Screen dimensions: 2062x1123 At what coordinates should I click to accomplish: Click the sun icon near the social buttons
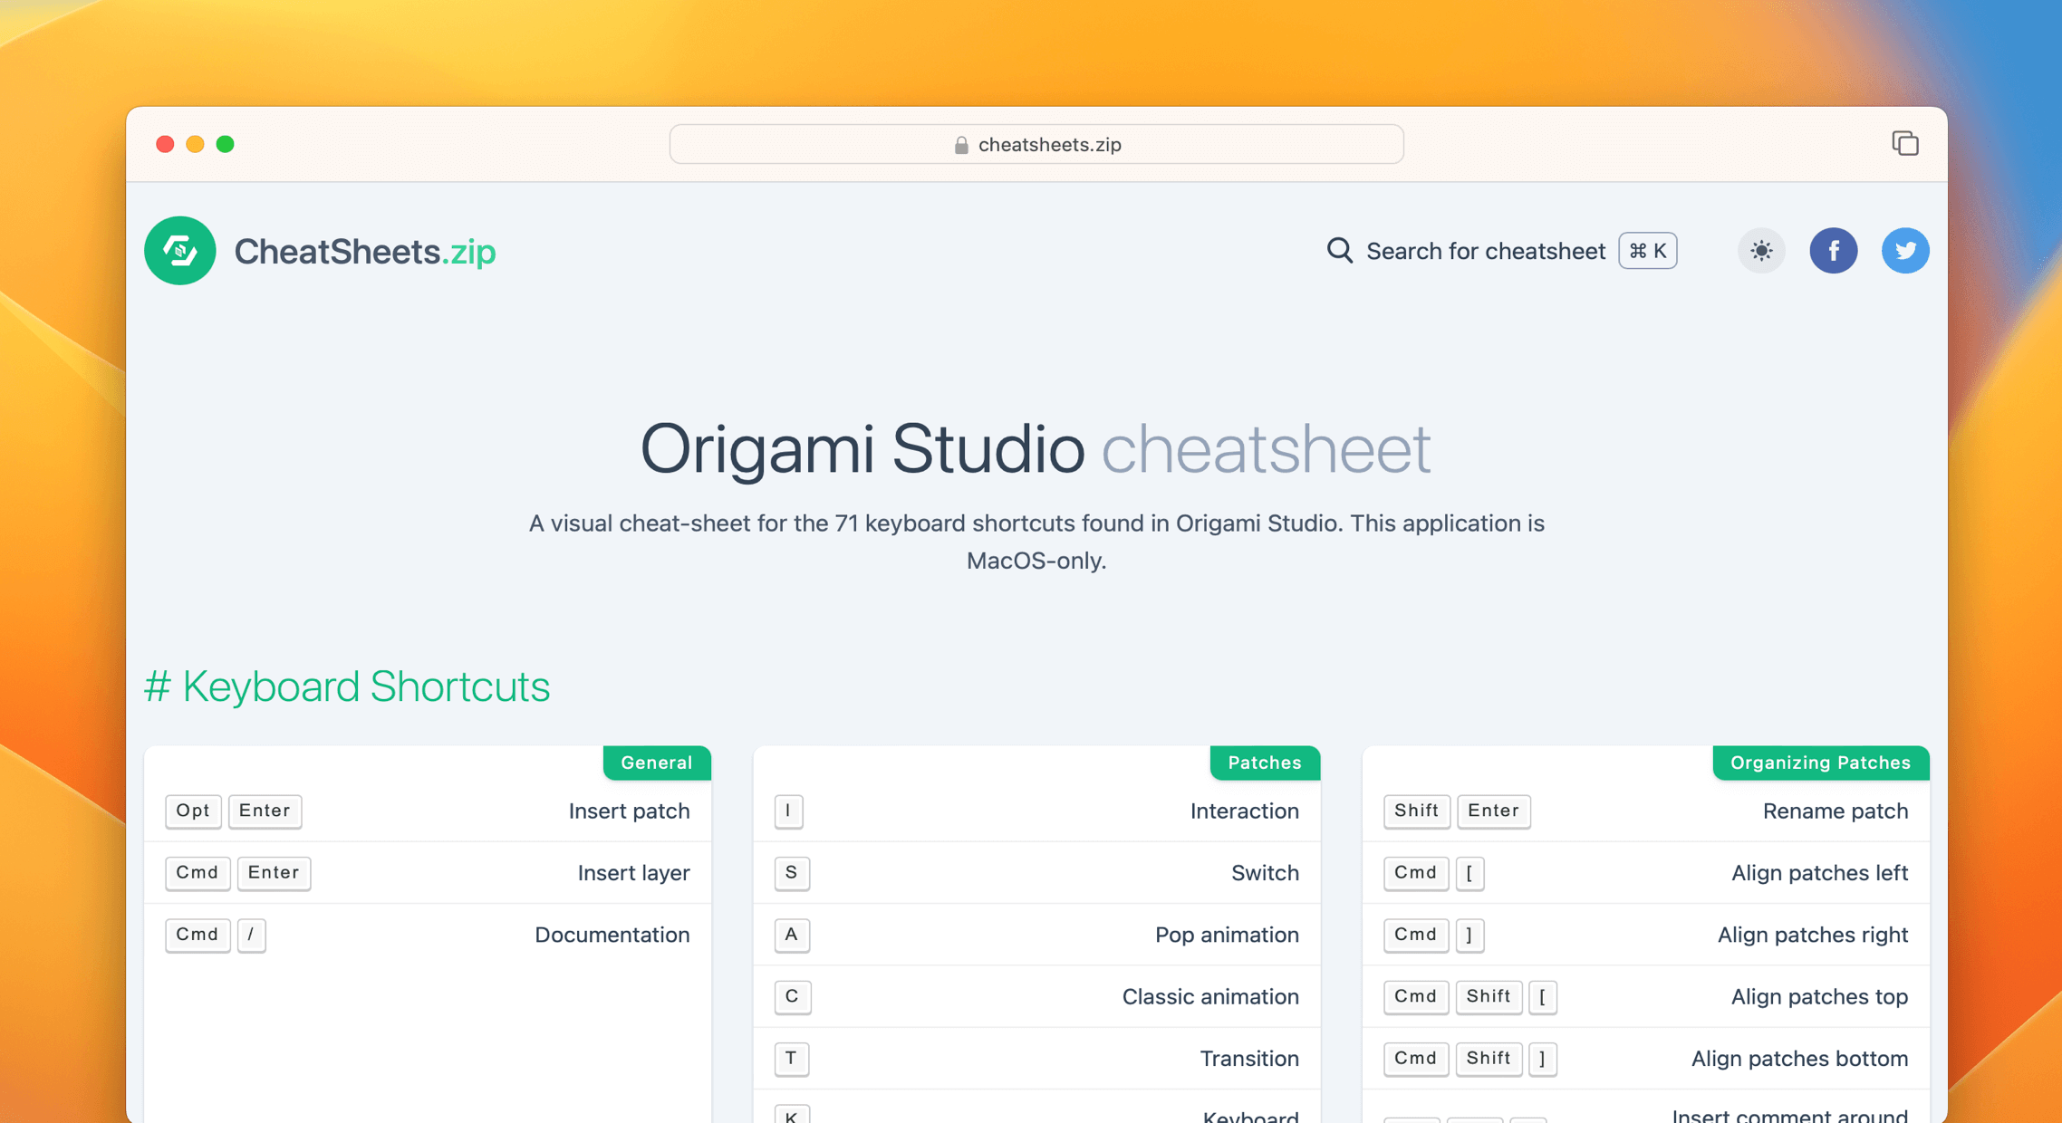click(1760, 251)
